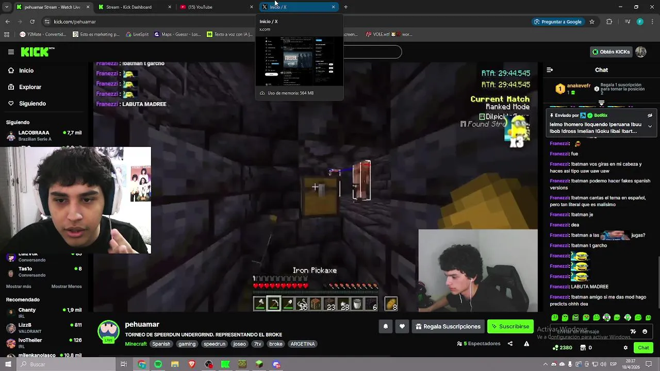Select the ARGETINA tag
This screenshot has width=660, height=371.
coord(303,344)
